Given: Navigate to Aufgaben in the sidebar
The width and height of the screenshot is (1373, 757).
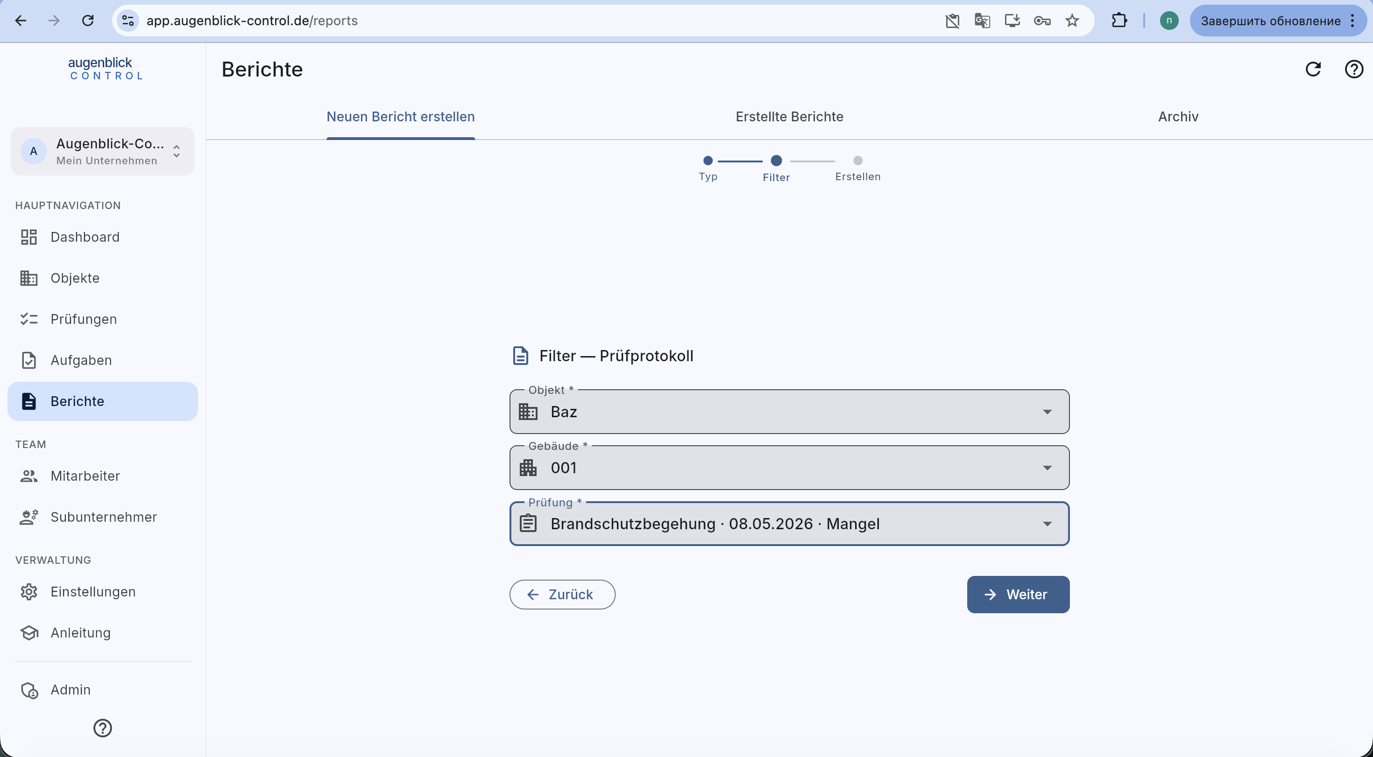Looking at the screenshot, I should click(102, 360).
